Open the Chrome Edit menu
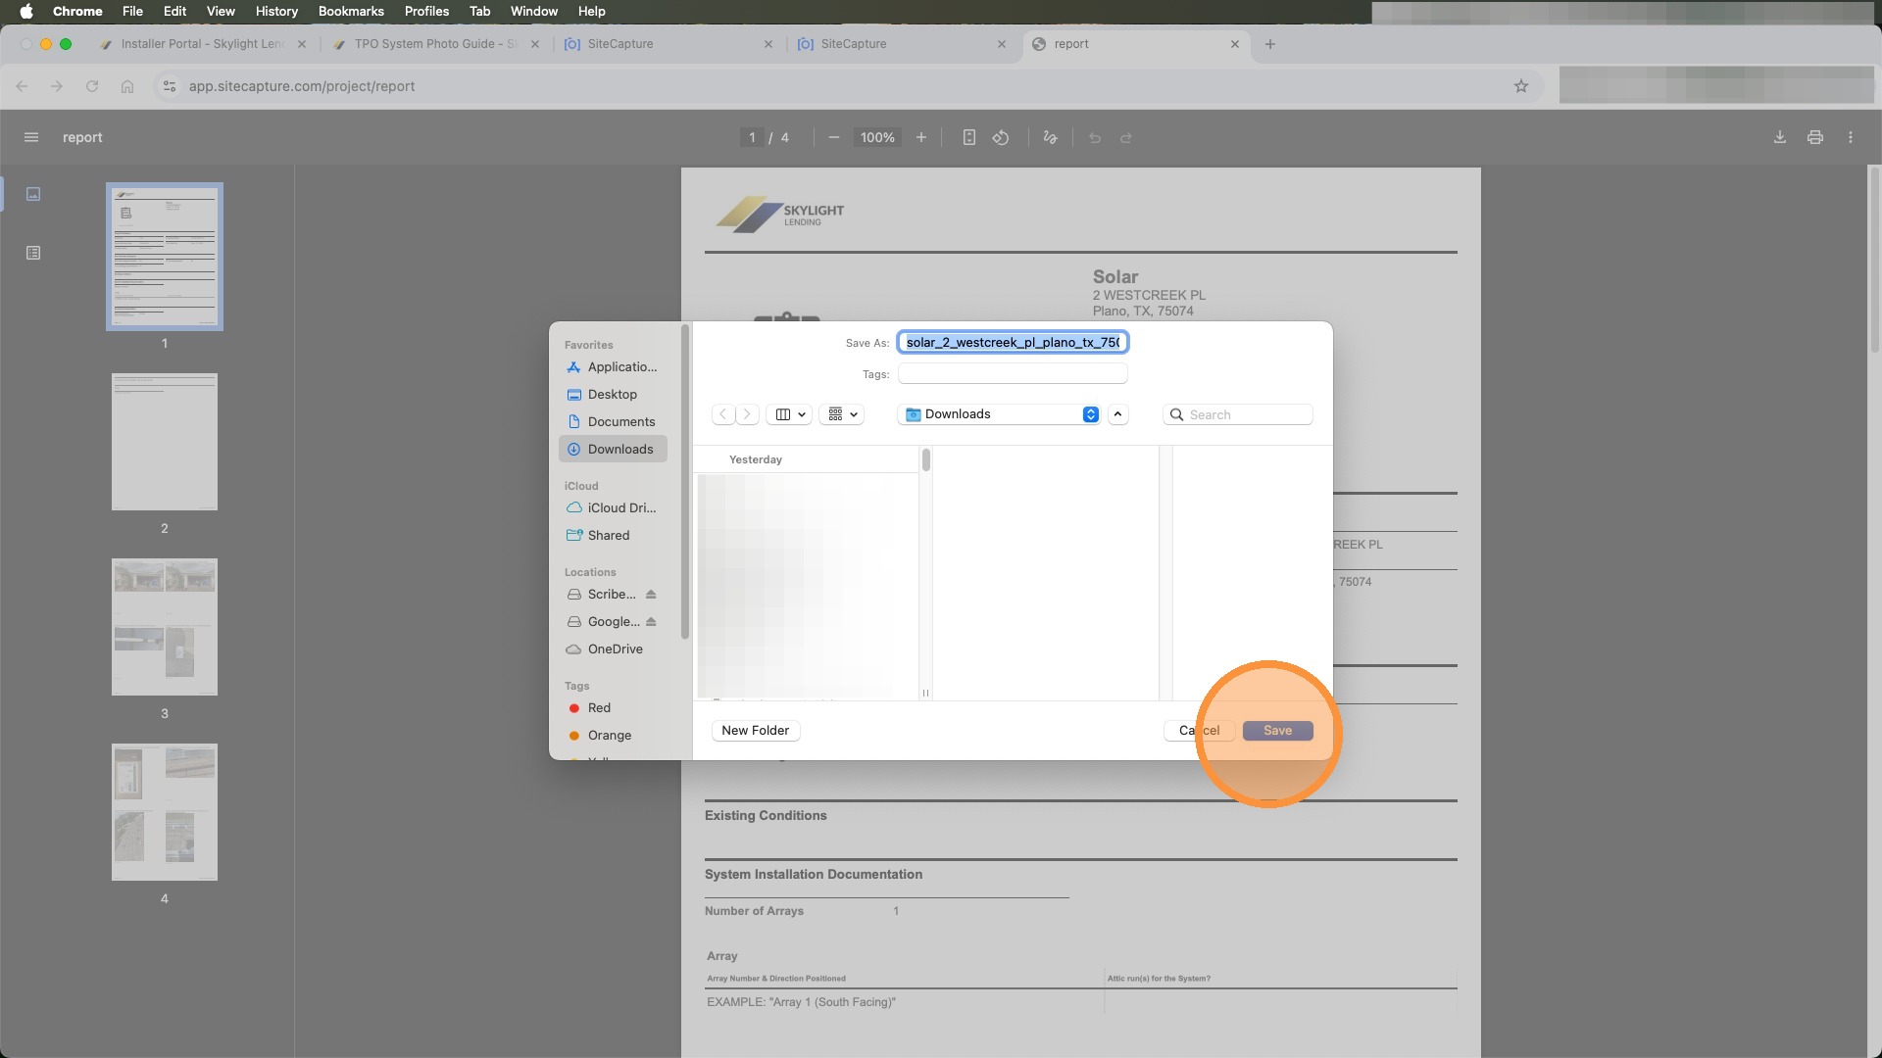The height and width of the screenshot is (1058, 1882). [x=174, y=11]
